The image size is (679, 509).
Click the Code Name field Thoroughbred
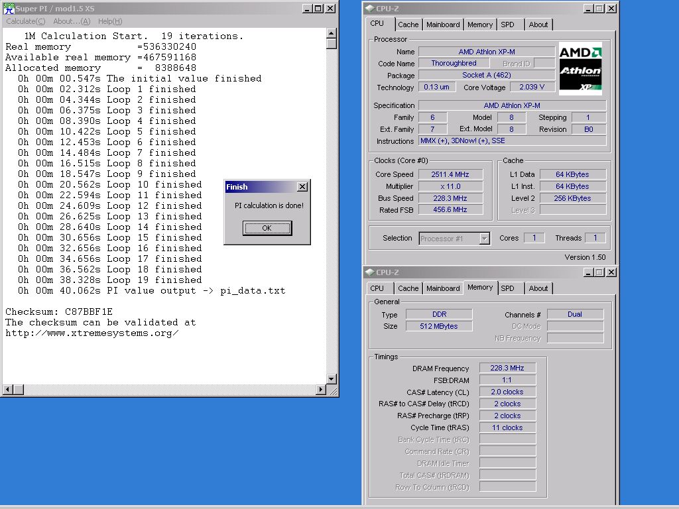[x=454, y=63]
